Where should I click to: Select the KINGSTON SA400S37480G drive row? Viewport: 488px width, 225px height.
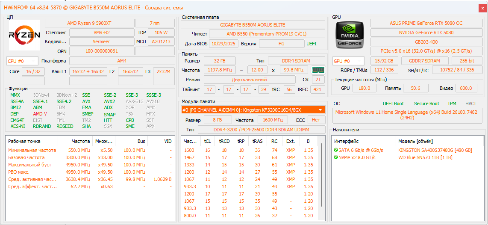[x=407, y=150]
